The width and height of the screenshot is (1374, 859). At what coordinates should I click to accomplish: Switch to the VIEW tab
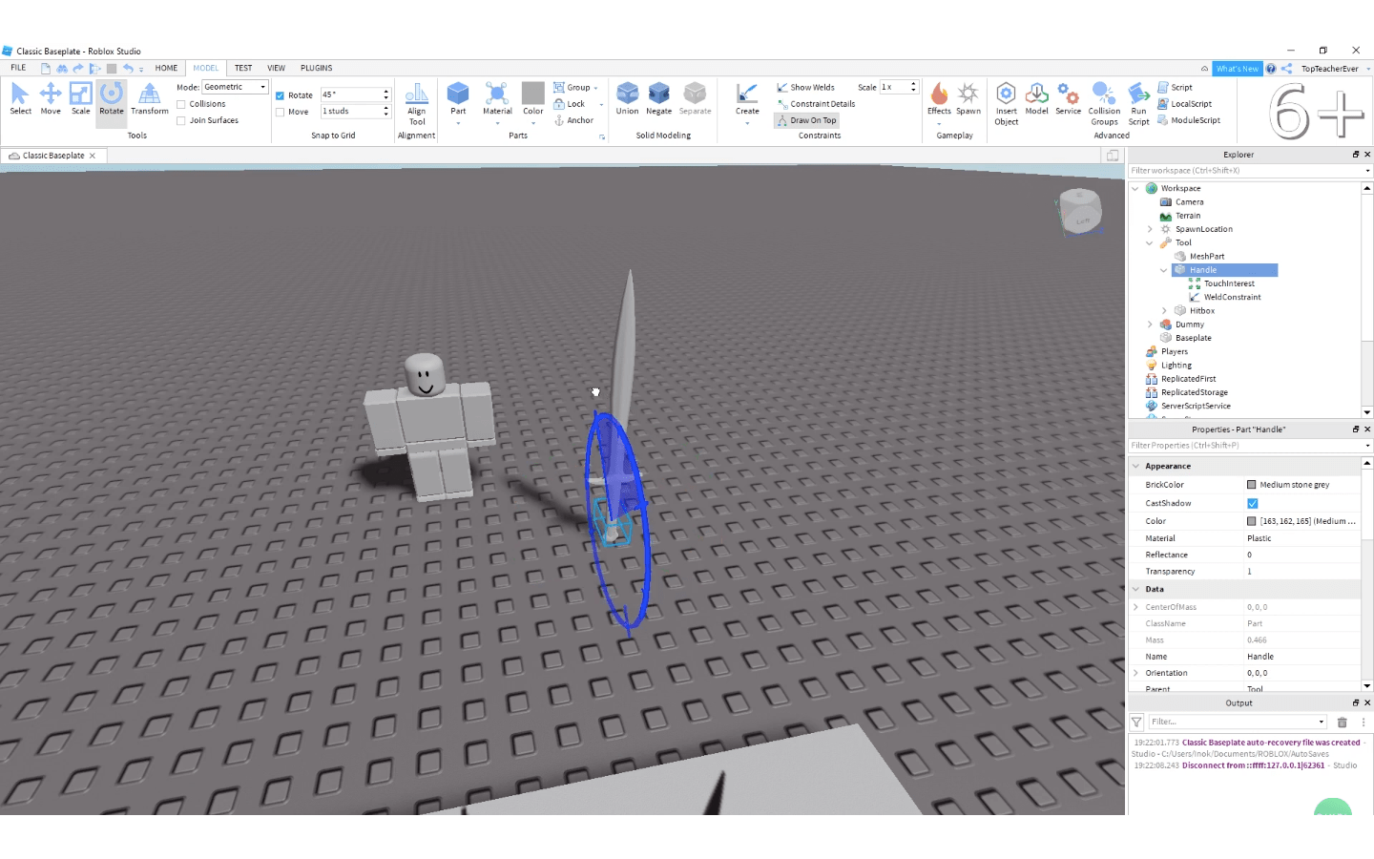(276, 68)
